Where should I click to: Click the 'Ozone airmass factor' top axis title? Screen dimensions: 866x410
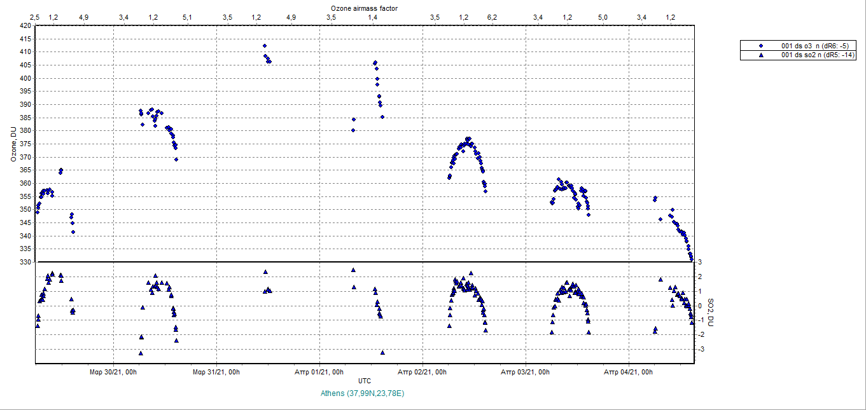tap(365, 8)
